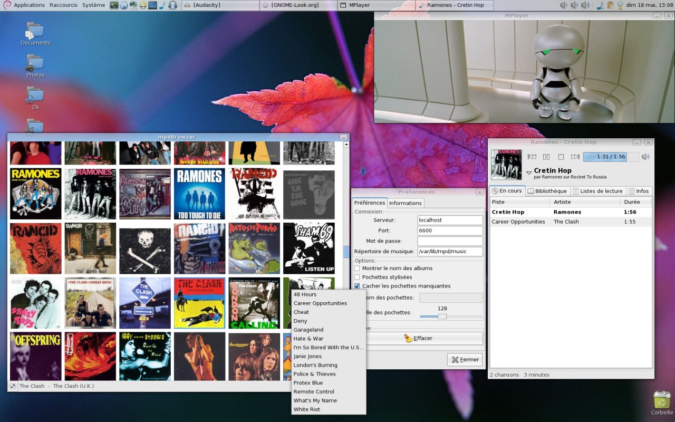
Task: Select the red Rancid album cover
Action: tap(36, 248)
